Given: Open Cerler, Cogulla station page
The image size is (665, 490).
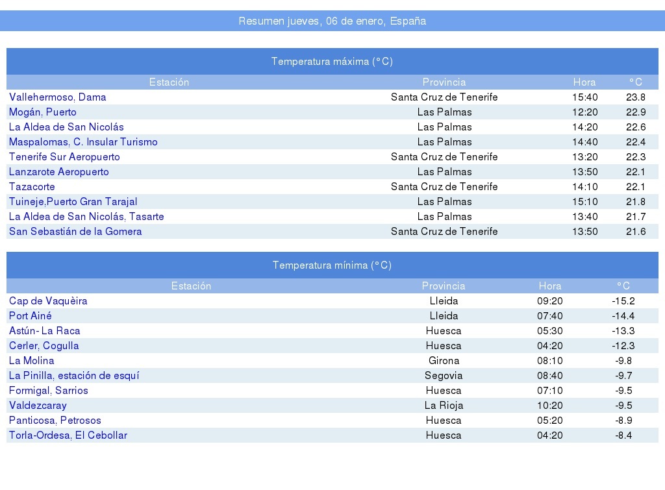Looking at the screenshot, I should pyautogui.click(x=44, y=346).
